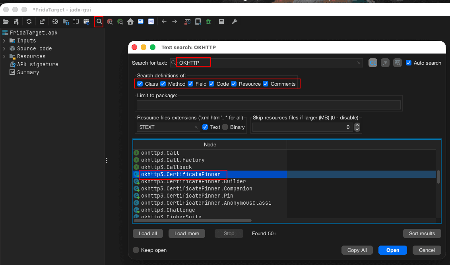This screenshot has width=450, height=265.
Task: Clear the $TEXT extensions field
Action: point(196,127)
